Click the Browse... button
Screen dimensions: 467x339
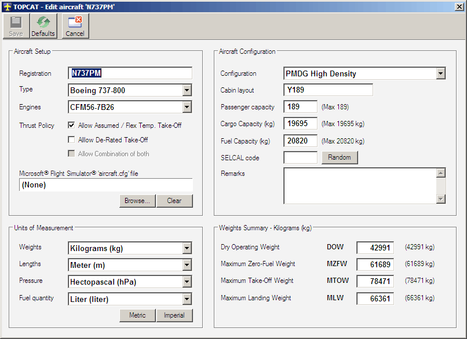(137, 201)
